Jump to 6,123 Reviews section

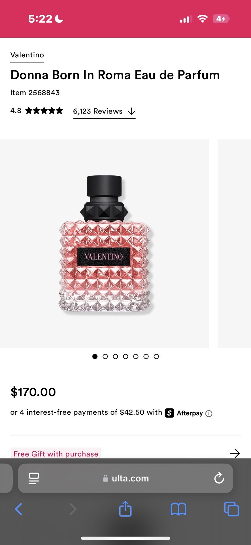[x=104, y=111]
